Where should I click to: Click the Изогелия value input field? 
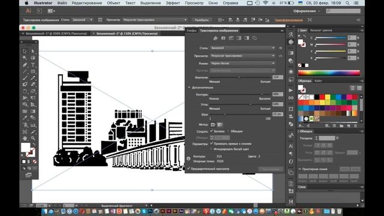pyautogui.click(x=278, y=77)
